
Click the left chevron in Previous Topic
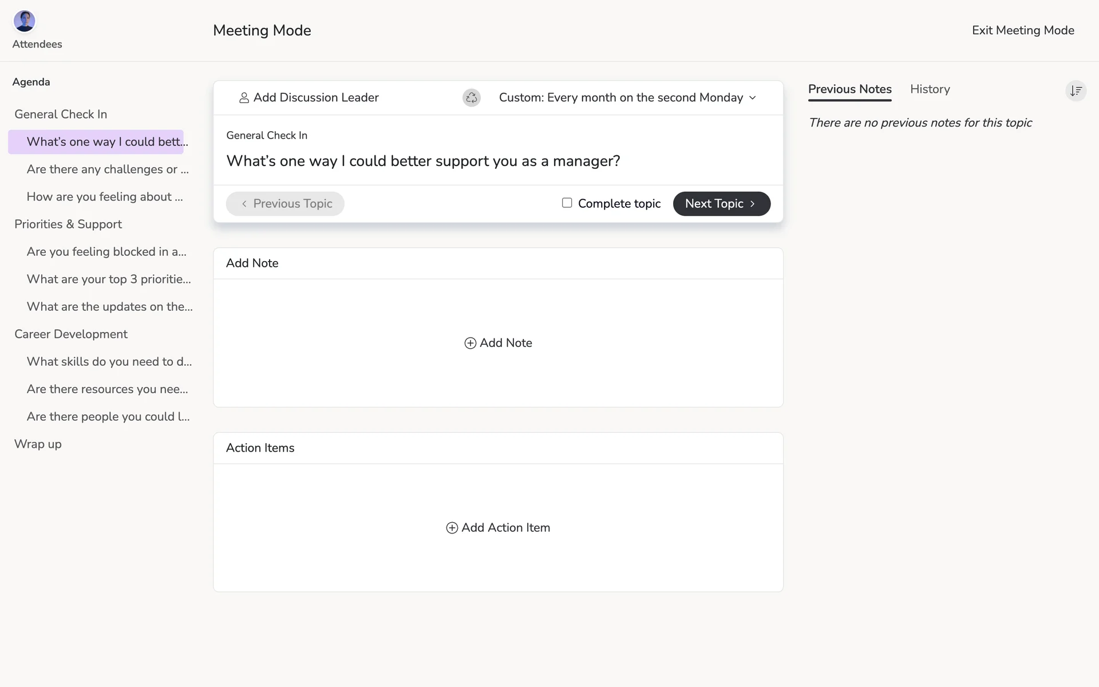click(244, 204)
